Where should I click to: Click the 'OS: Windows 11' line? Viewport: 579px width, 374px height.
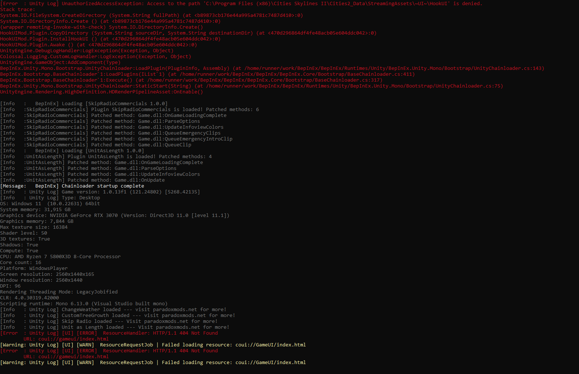(x=50, y=204)
